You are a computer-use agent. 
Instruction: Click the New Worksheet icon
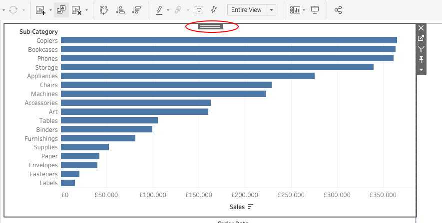click(40, 10)
